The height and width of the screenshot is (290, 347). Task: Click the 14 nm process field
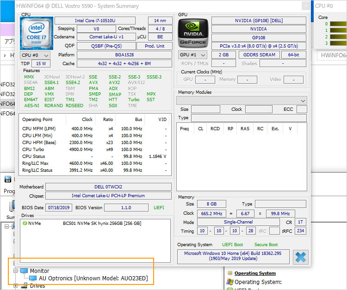click(160, 20)
